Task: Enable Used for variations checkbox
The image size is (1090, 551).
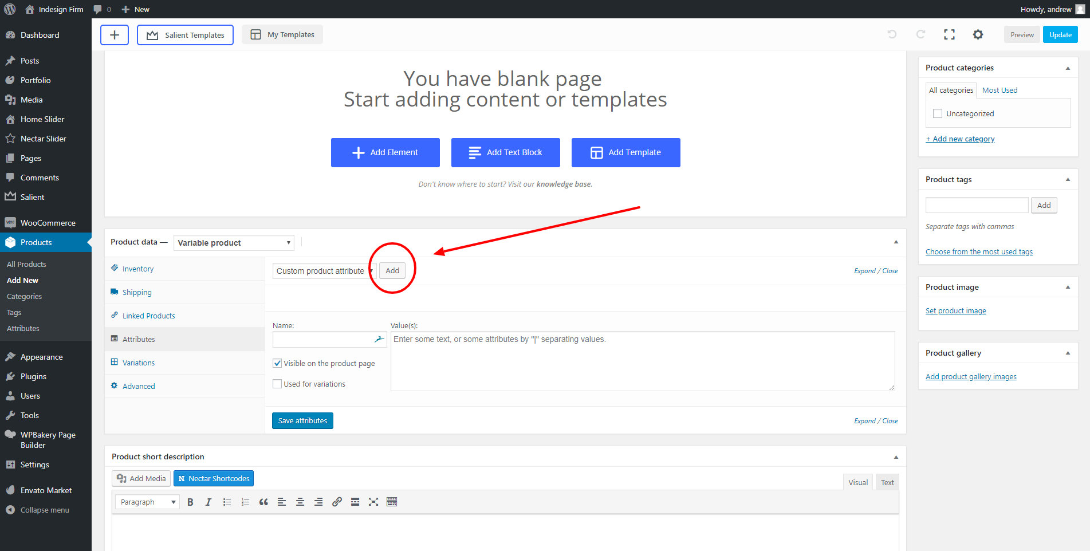Action: (x=277, y=384)
